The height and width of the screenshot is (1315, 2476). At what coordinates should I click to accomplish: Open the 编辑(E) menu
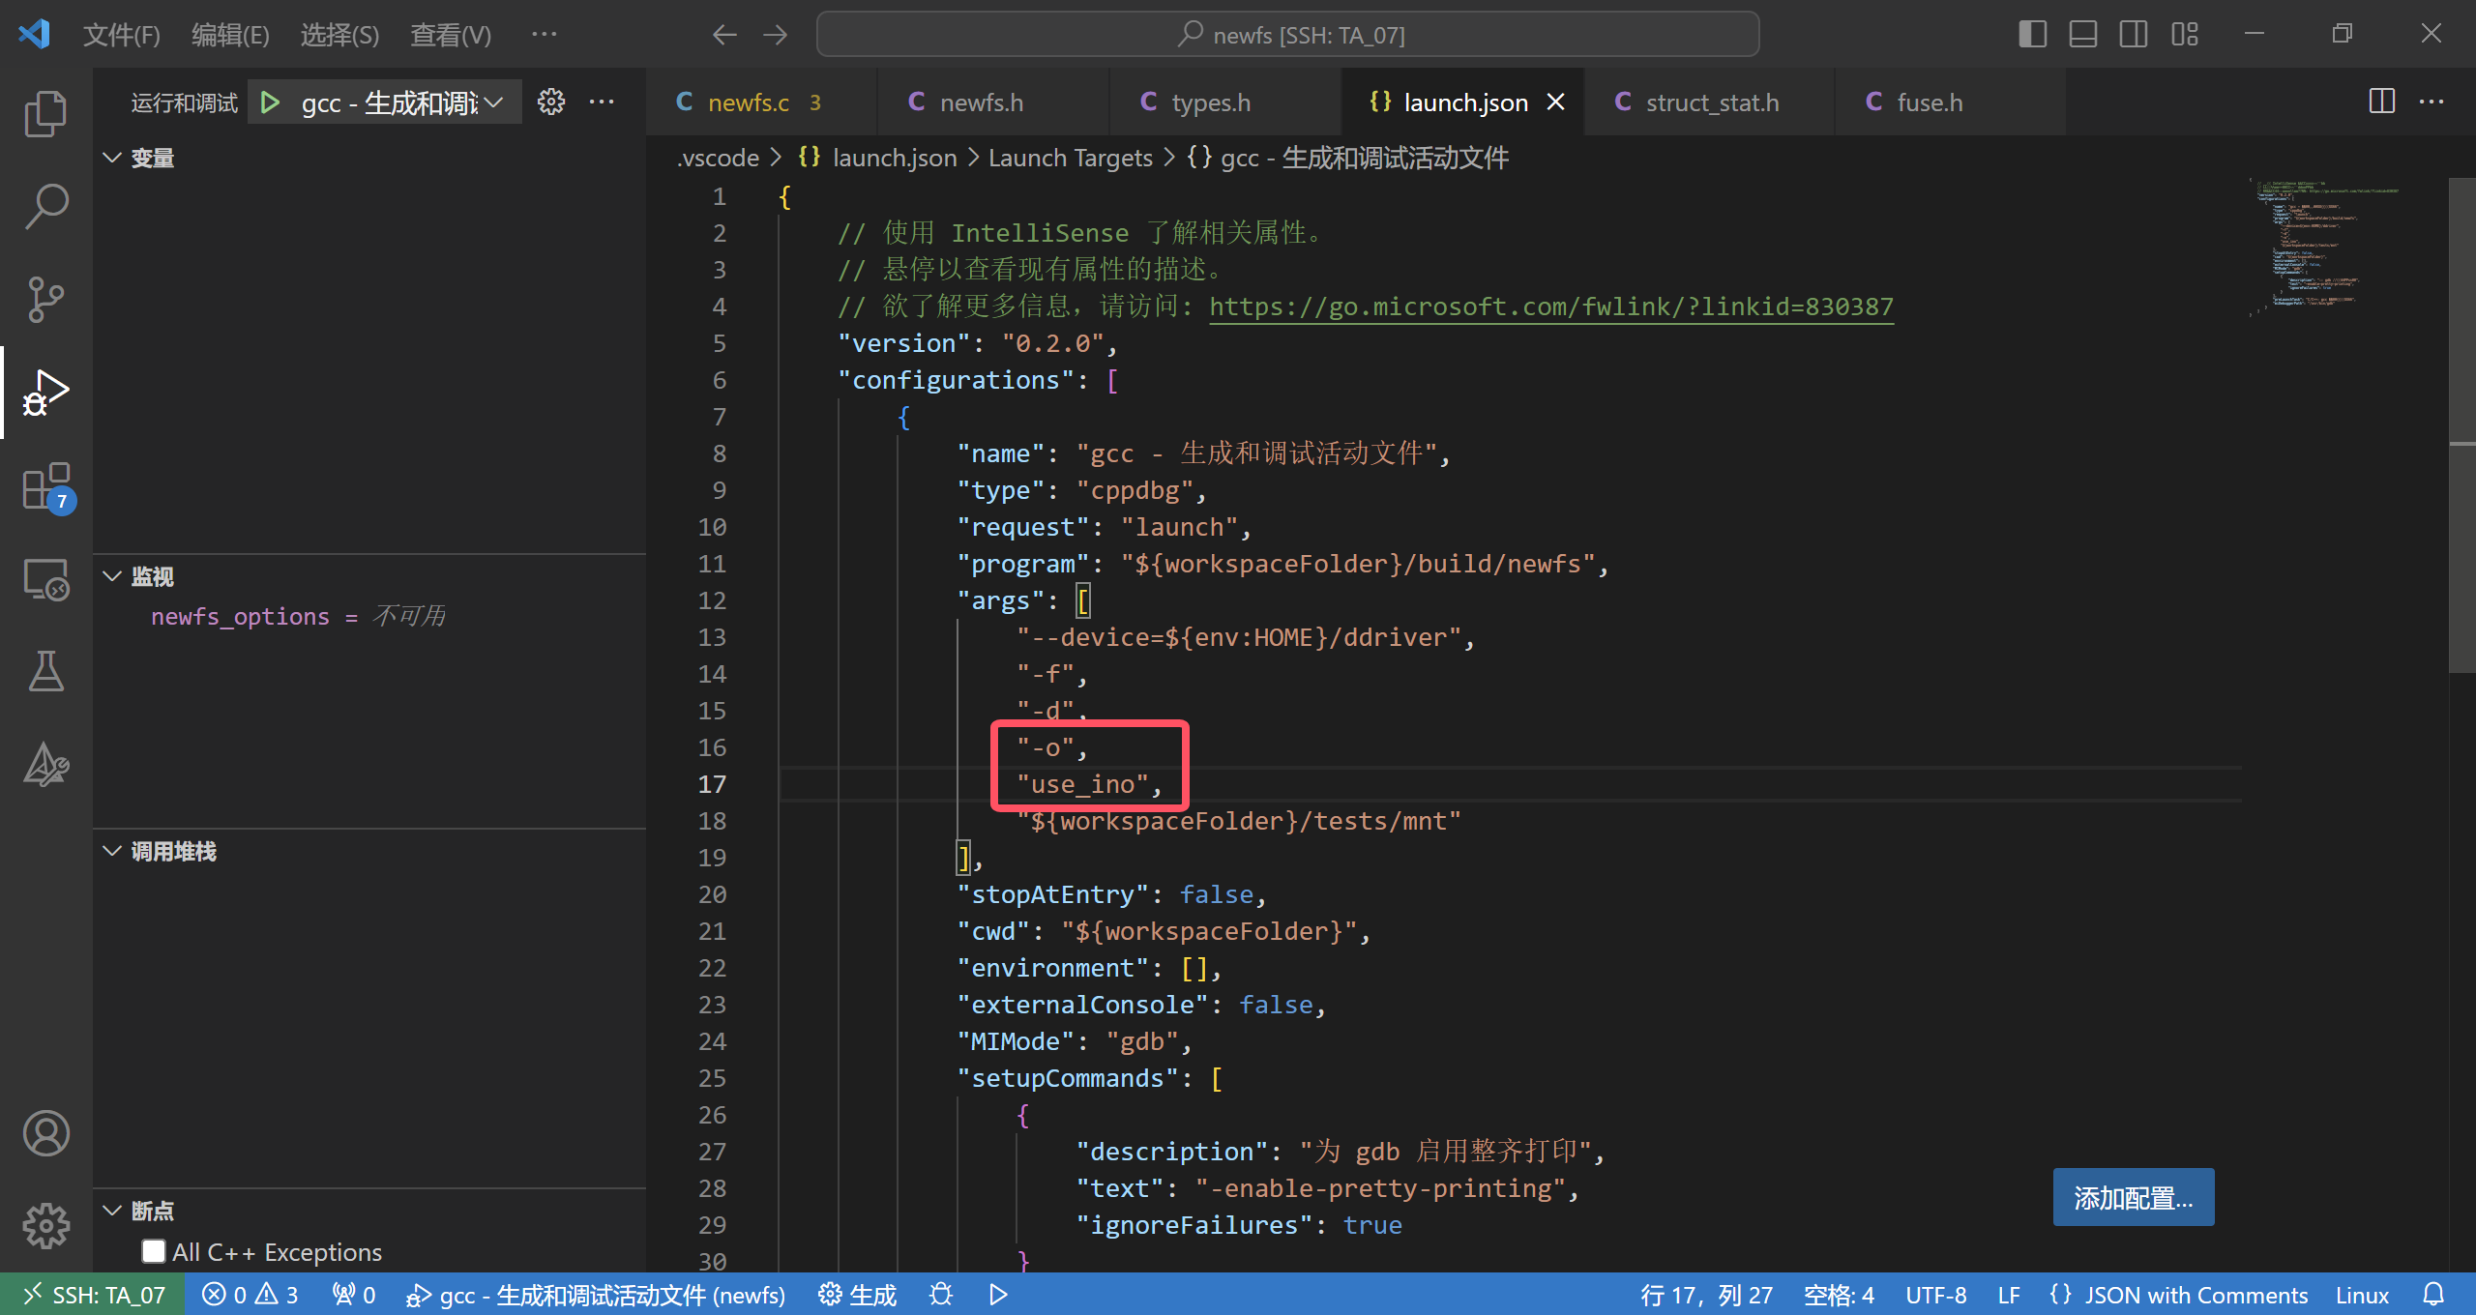[230, 35]
